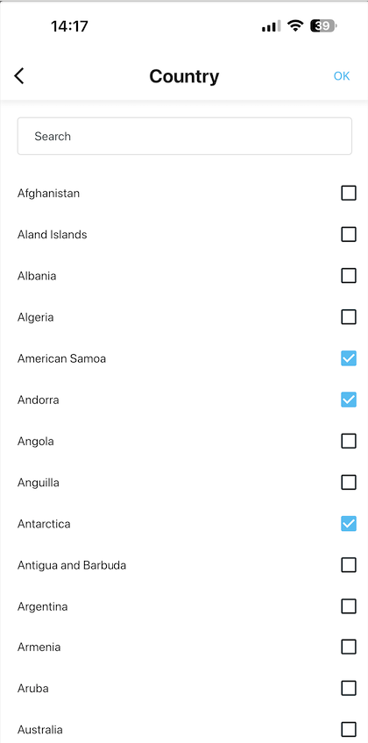
Task: Enable the Albania checkbox
Action: point(349,275)
